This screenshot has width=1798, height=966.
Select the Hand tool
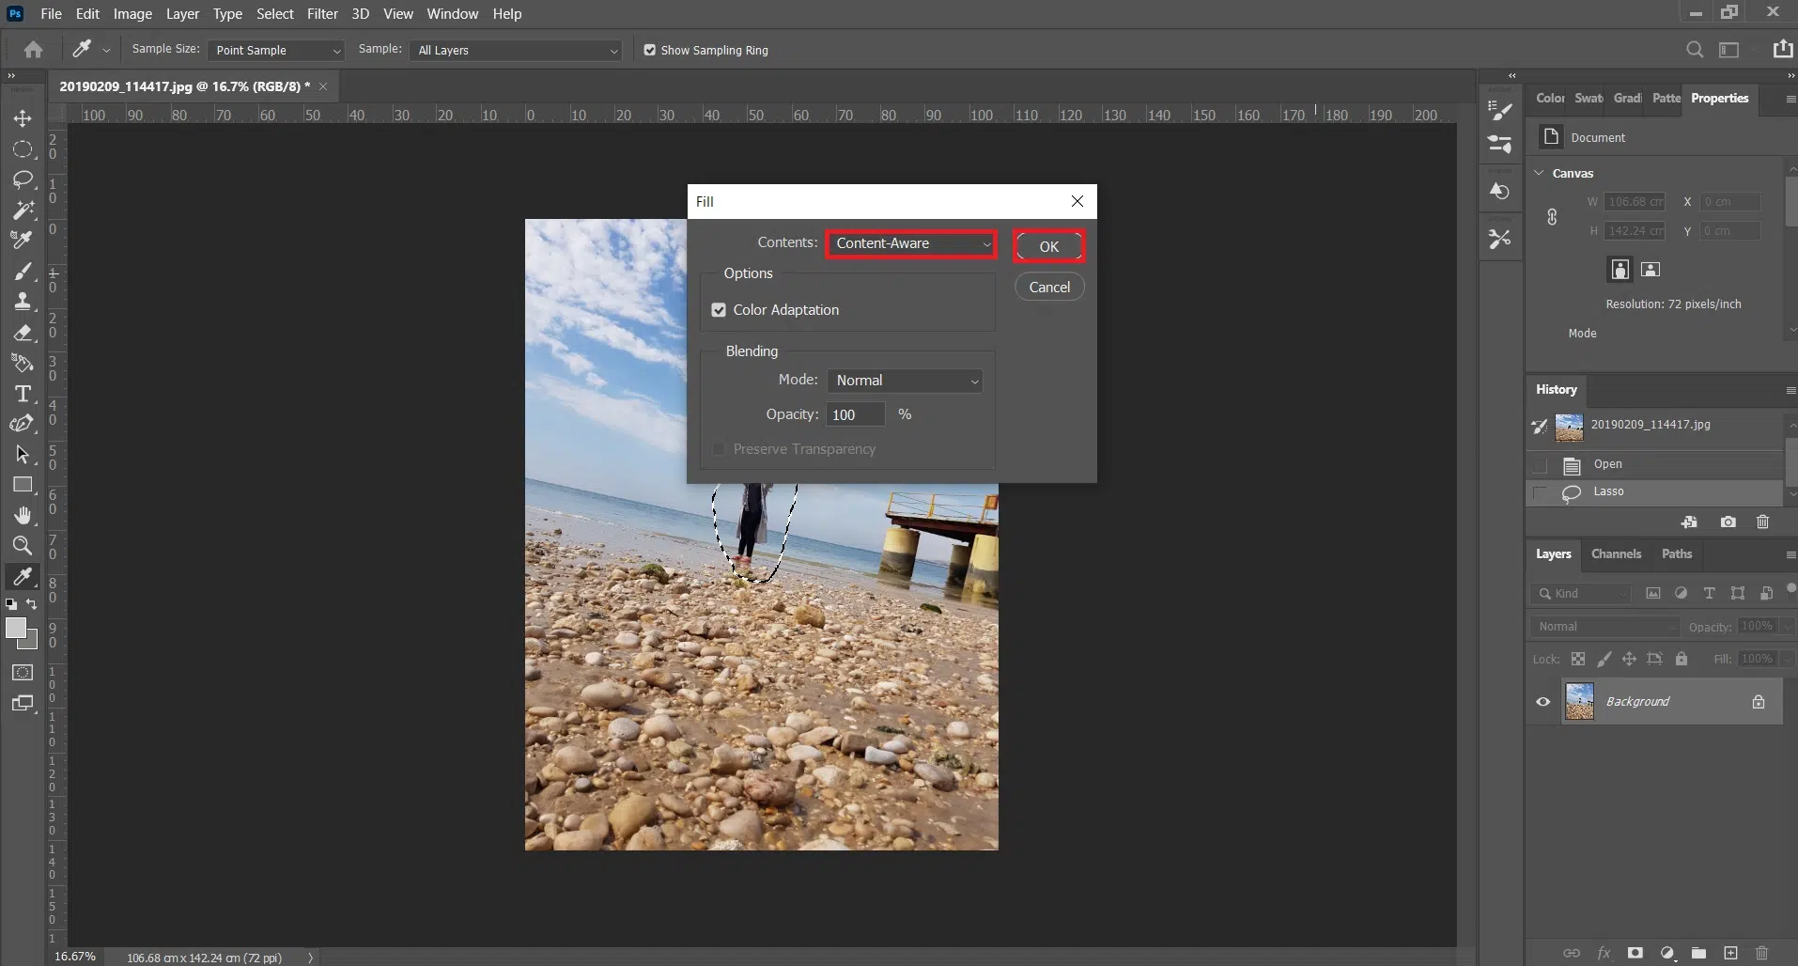[23, 516]
